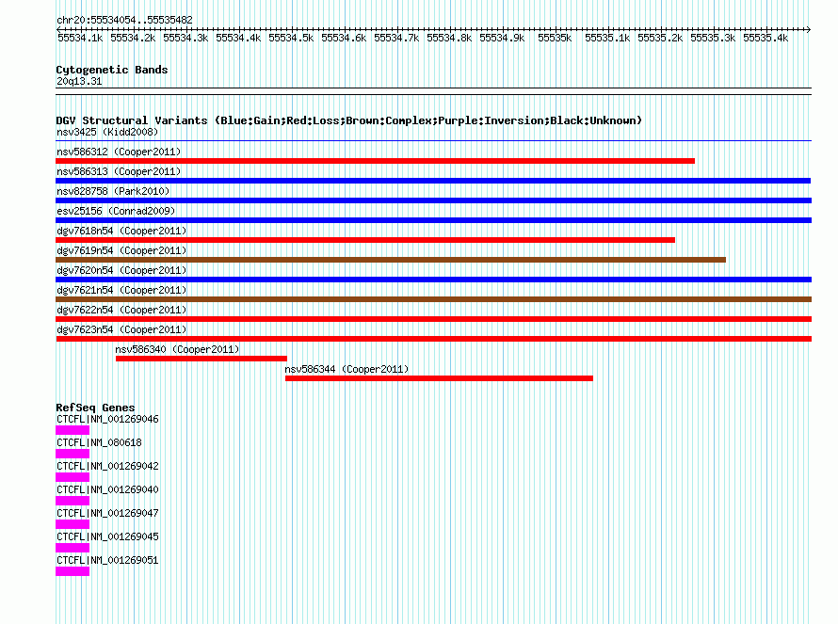Click the 55535.2k ruler position
This screenshot has height=624, width=838.
tap(660, 38)
